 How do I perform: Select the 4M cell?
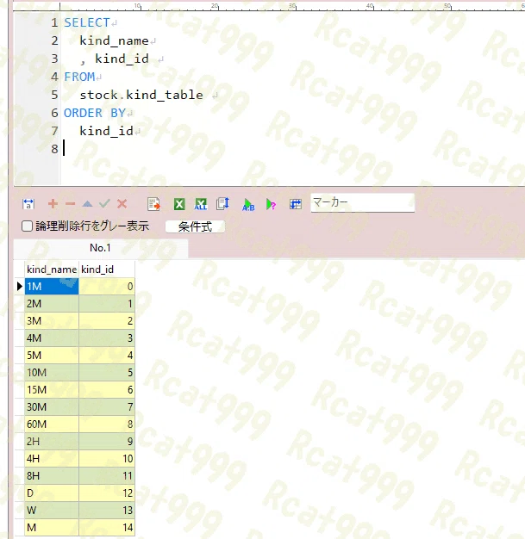pos(52,338)
